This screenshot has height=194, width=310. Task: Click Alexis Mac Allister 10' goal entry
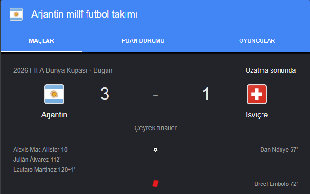click(x=41, y=150)
